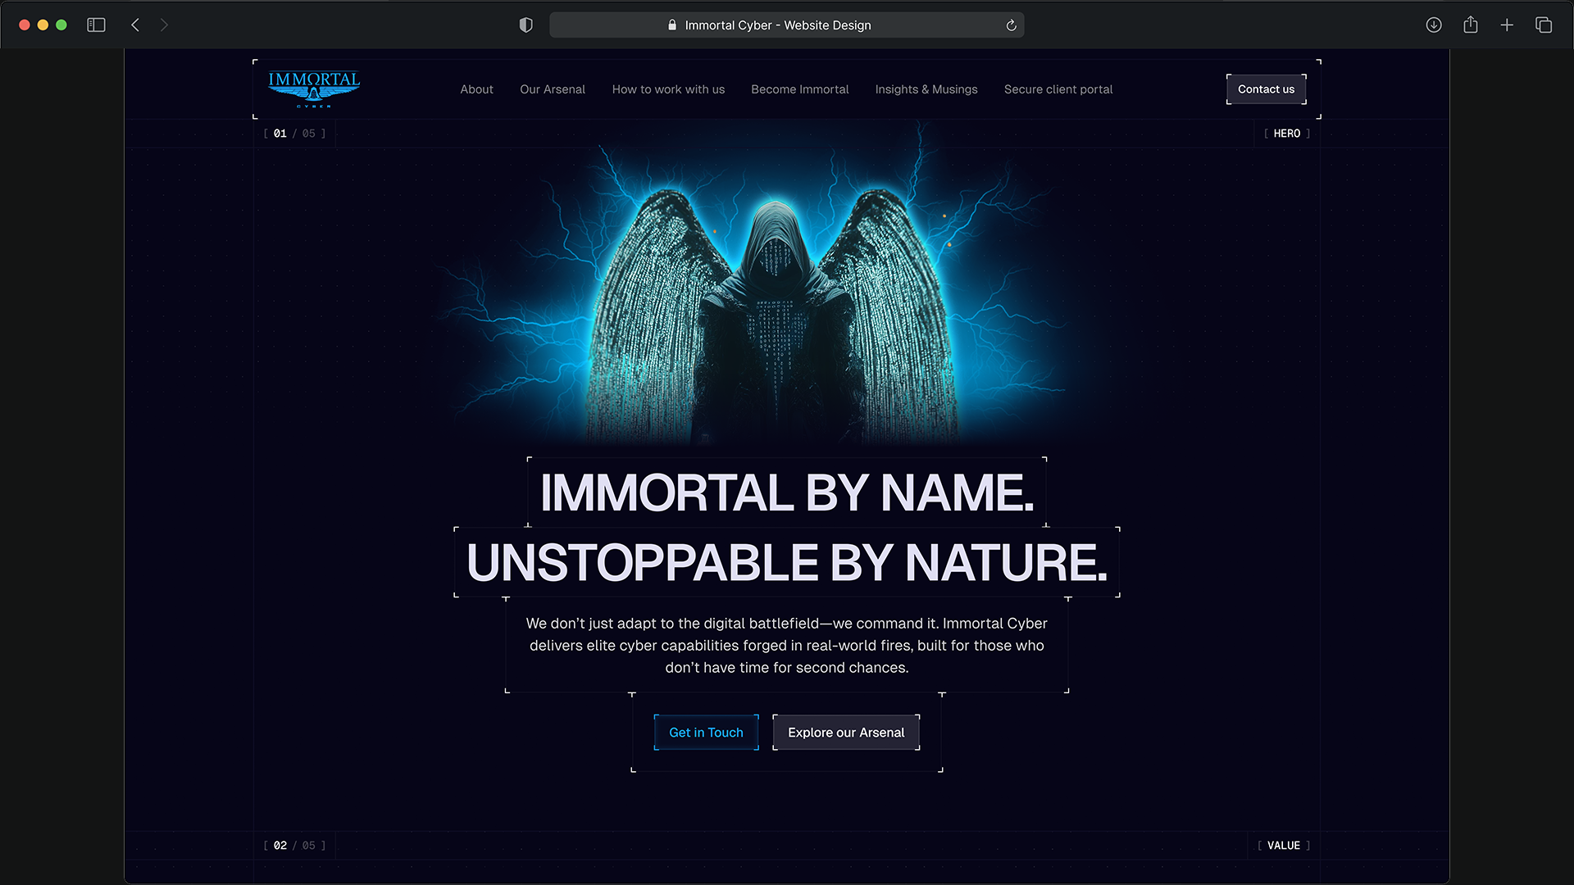Toggle the Safari sidebar panel icon
The width and height of the screenshot is (1574, 885).
coord(96,25)
